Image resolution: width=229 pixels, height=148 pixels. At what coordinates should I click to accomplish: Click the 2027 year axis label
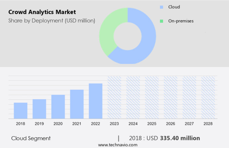point(189,124)
